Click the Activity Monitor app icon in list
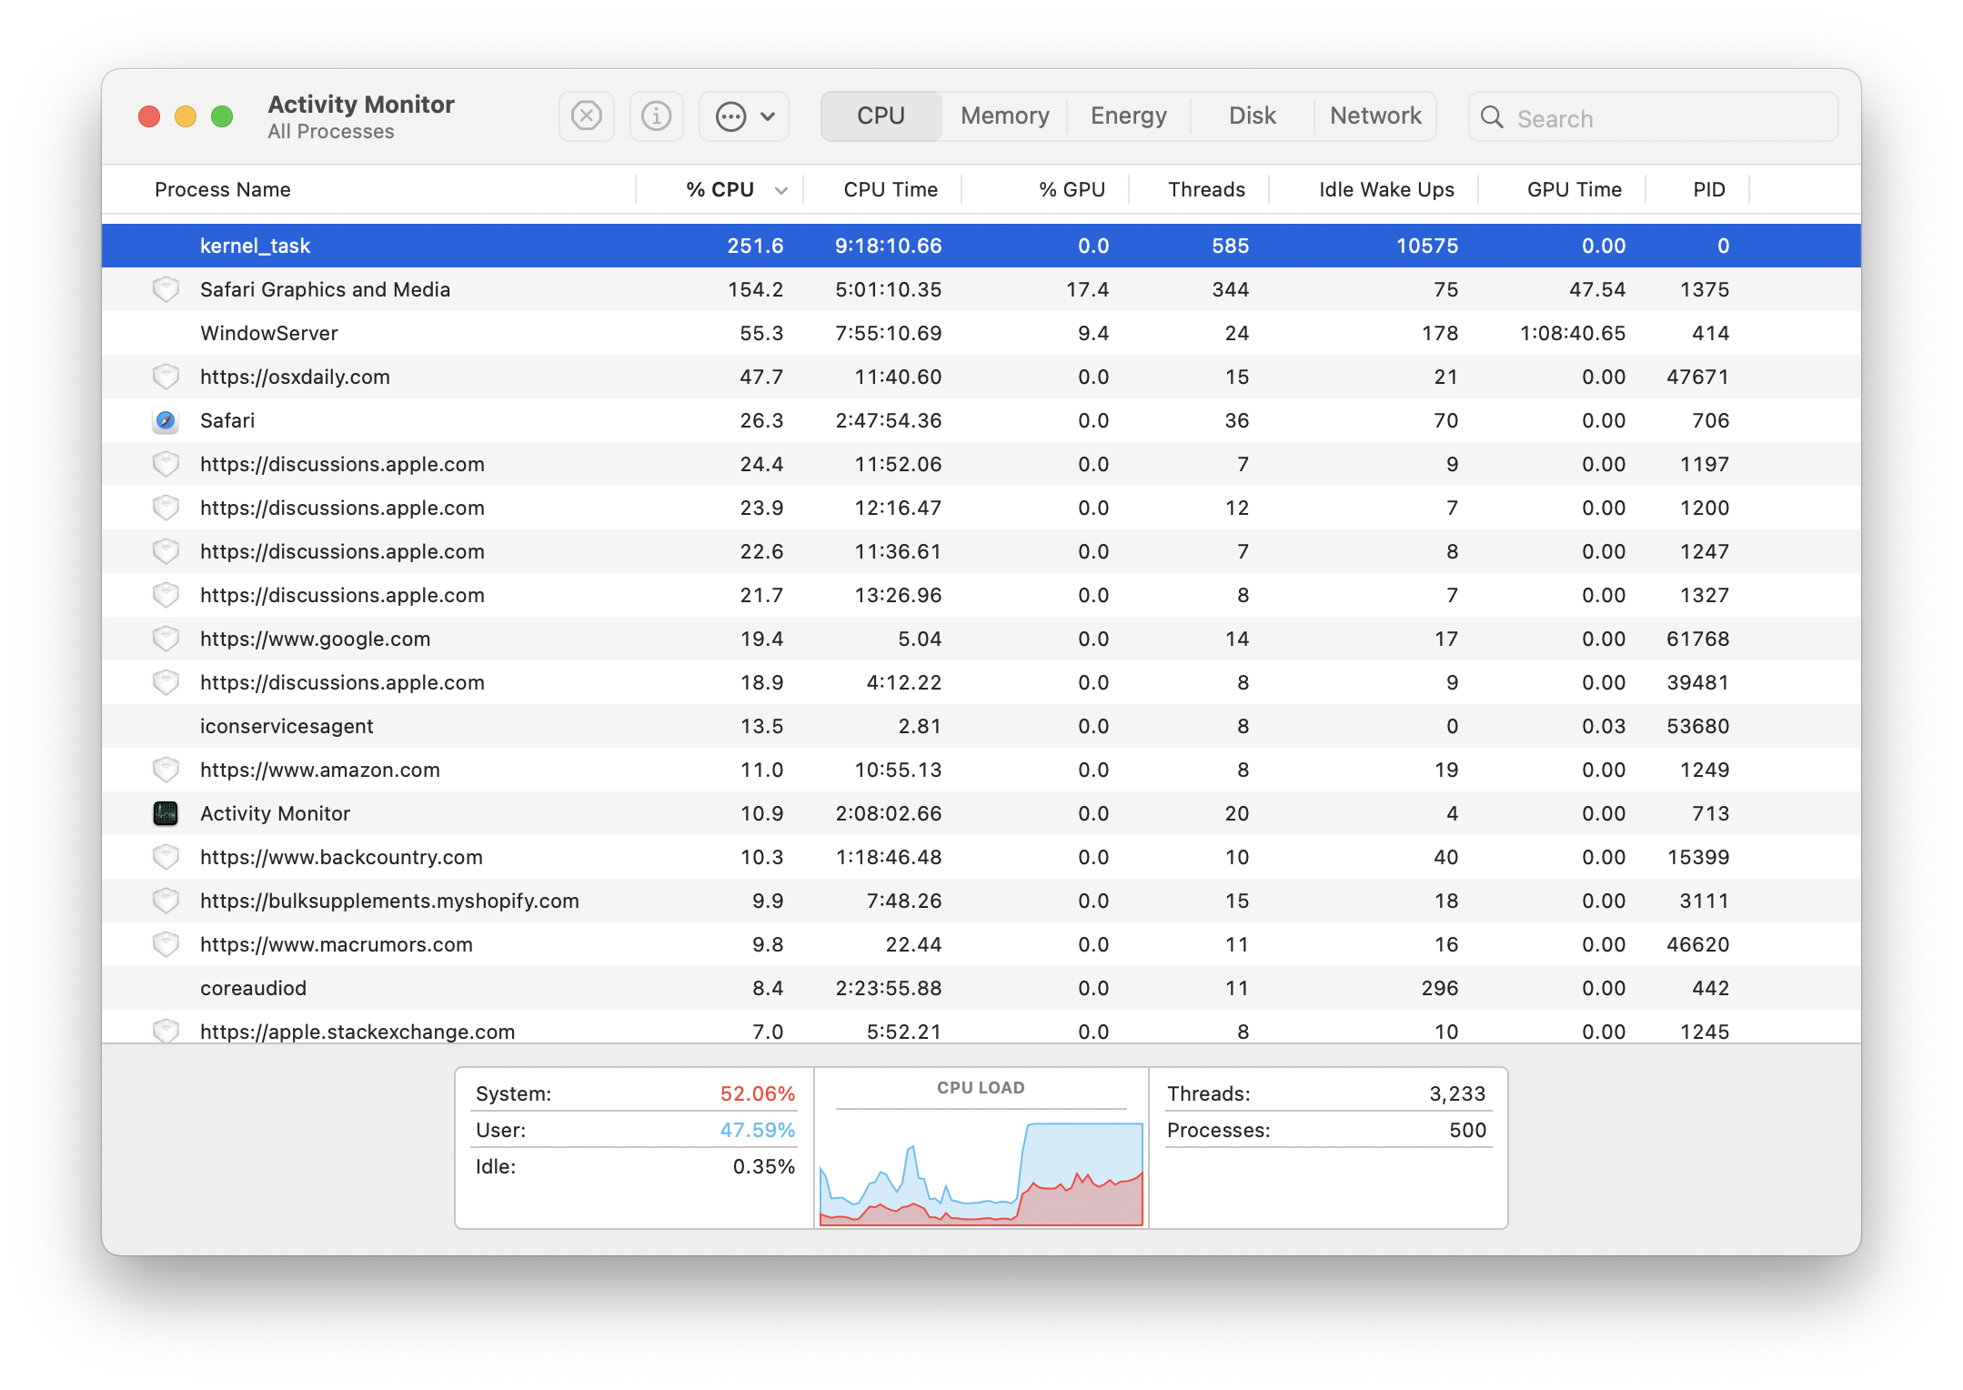The width and height of the screenshot is (1963, 1390). [x=166, y=813]
